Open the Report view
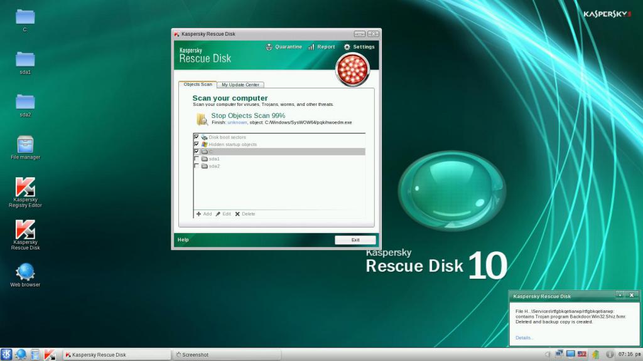643x361 pixels. point(321,47)
